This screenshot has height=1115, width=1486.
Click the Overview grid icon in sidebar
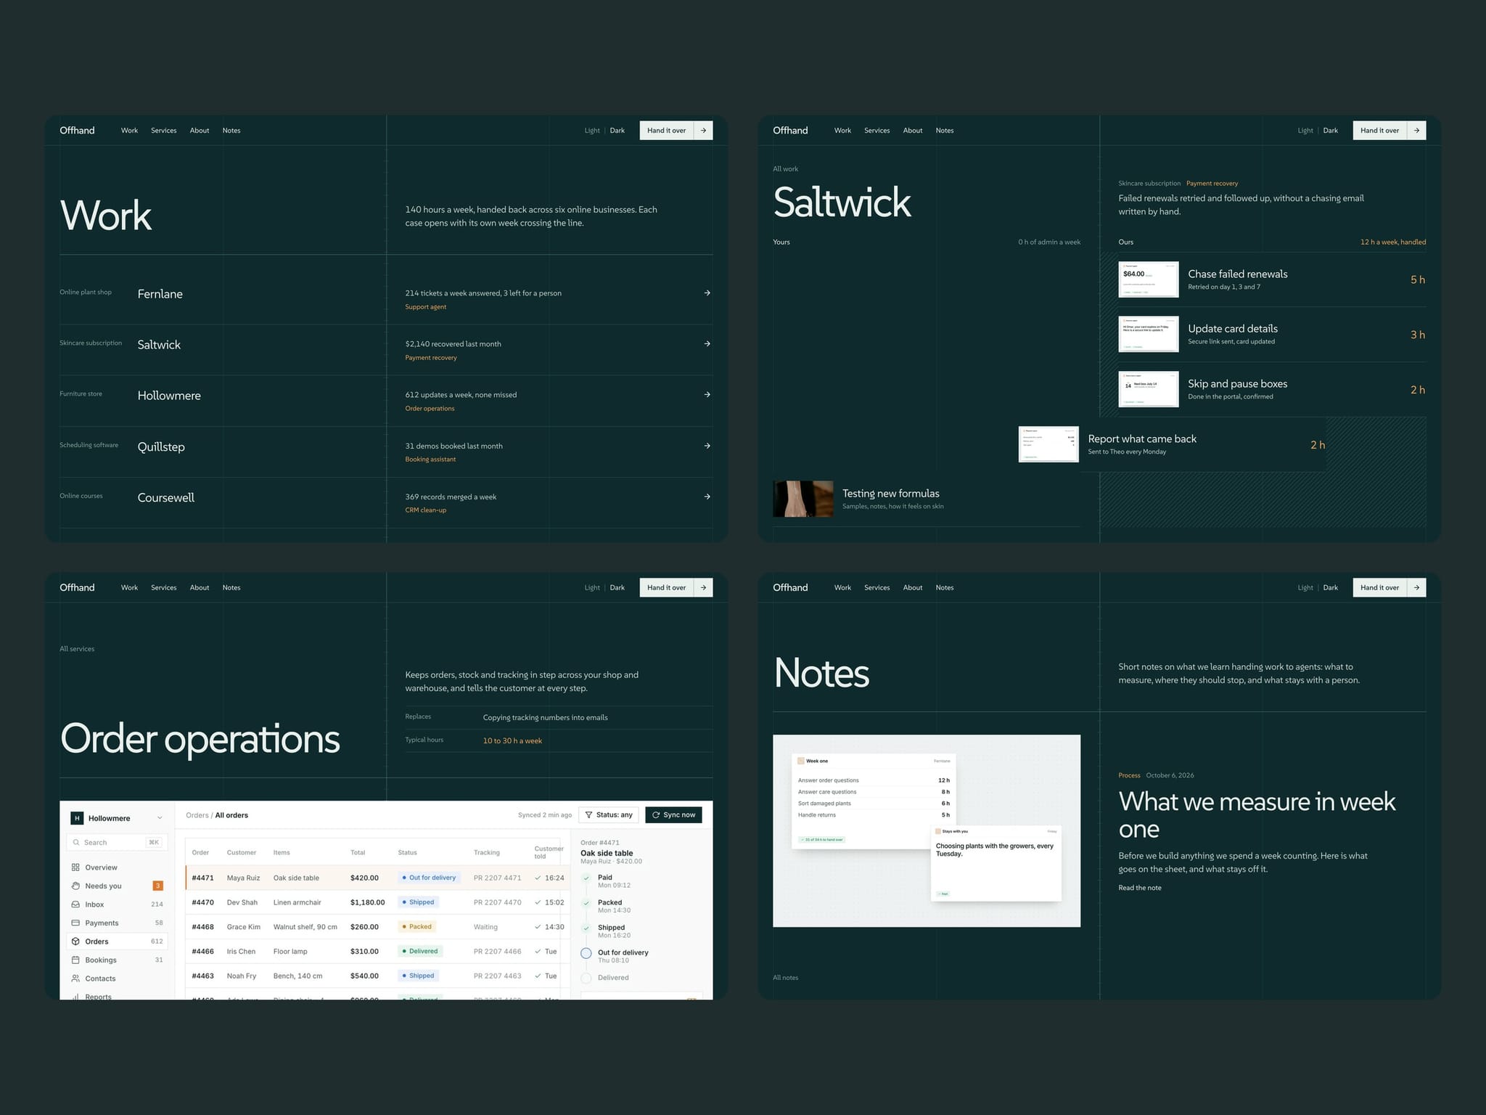click(75, 867)
